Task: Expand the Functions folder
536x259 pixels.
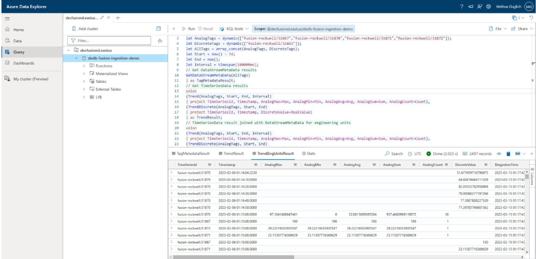Action: pyautogui.click(x=84, y=66)
